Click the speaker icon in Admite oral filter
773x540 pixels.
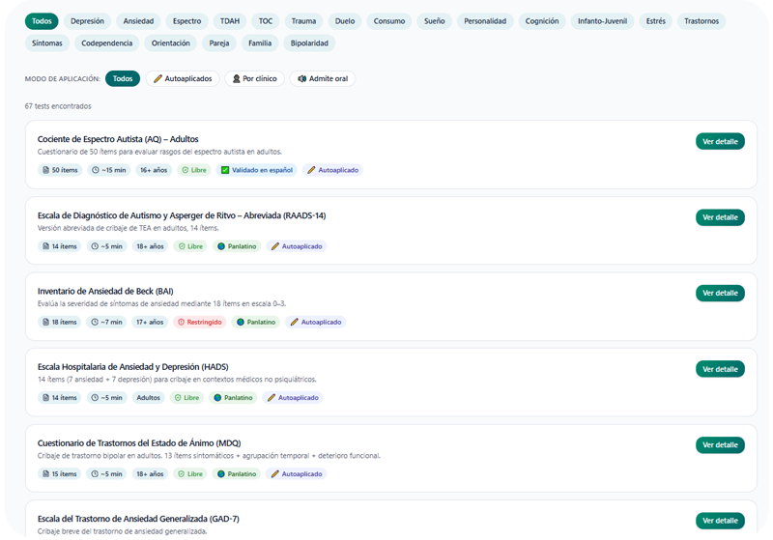click(302, 79)
